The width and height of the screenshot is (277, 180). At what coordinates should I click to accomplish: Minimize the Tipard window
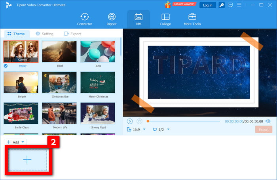click(253, 5)
